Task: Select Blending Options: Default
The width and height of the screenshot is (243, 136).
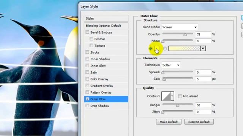Action: (x=106, y=26)
